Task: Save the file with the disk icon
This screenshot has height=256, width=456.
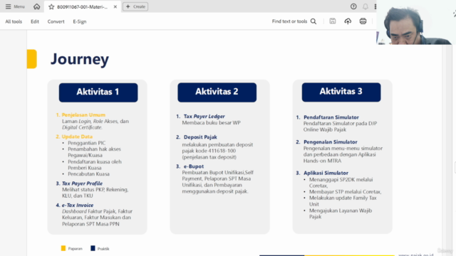Action: 333,21
